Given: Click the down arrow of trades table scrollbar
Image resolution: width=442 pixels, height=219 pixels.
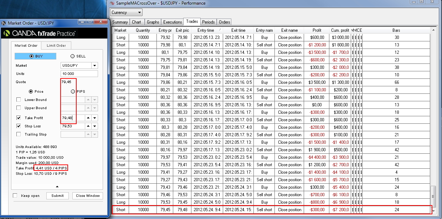Looking at the screenshot, I should pyautogui.click(x=433, y=211).
